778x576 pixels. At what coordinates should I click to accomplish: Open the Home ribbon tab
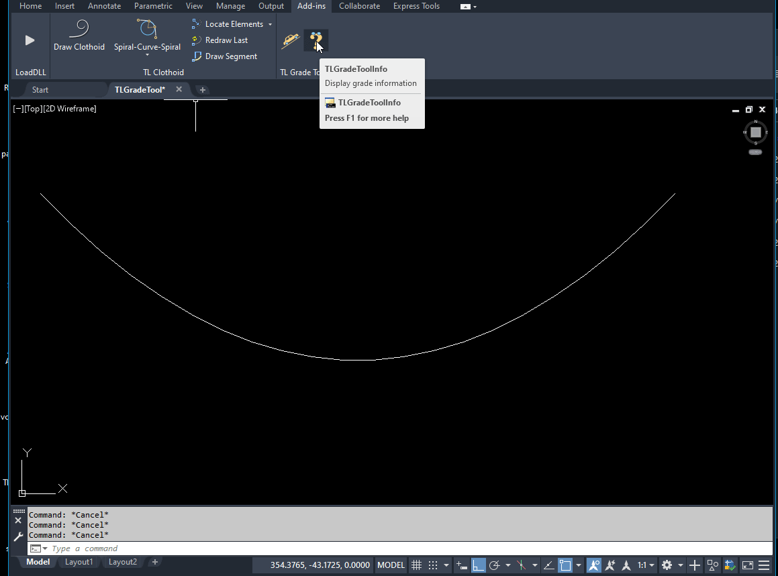(x=30, y=6)
